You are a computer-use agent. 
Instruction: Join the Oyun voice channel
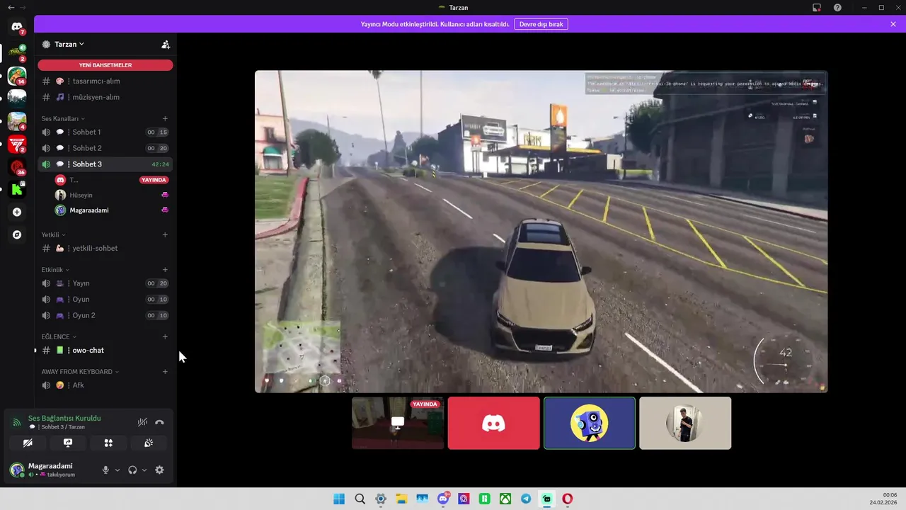[x=105, y=299]
